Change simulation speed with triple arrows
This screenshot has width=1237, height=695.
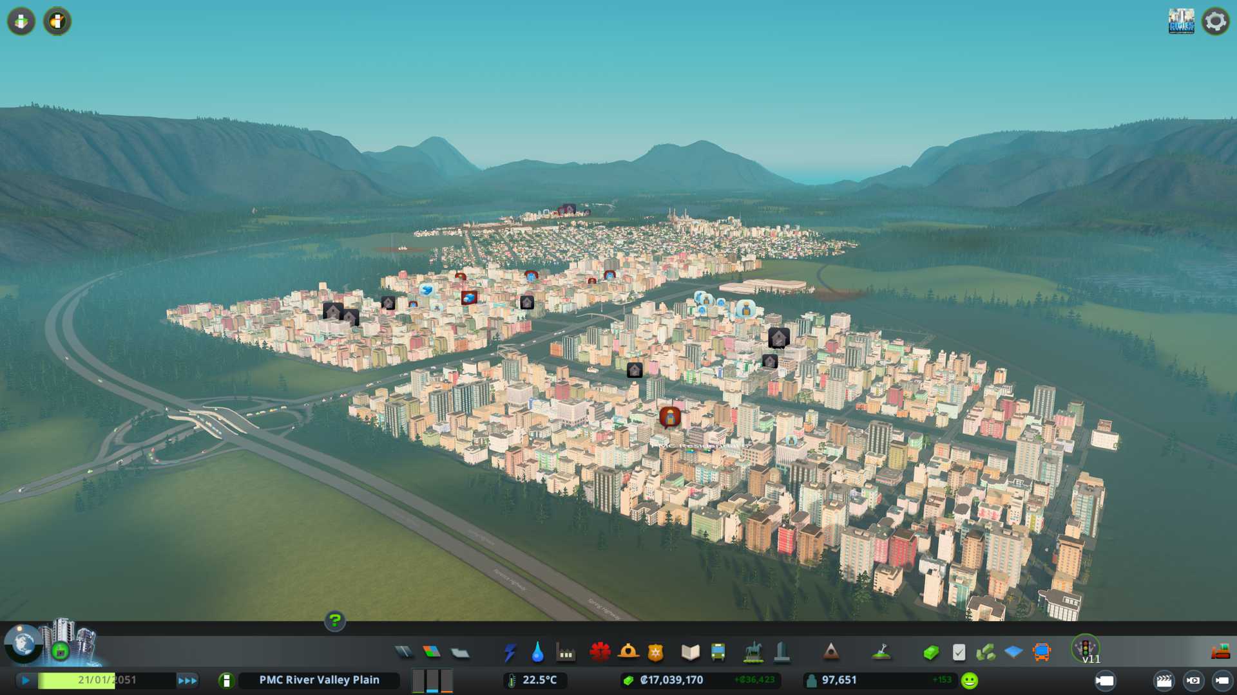coord(187,680)
